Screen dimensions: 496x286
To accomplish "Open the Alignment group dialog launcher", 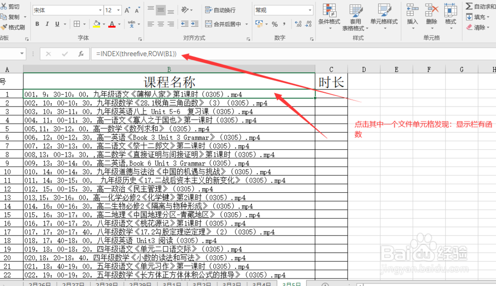I will pyautogui.click(x=248, y=39).
